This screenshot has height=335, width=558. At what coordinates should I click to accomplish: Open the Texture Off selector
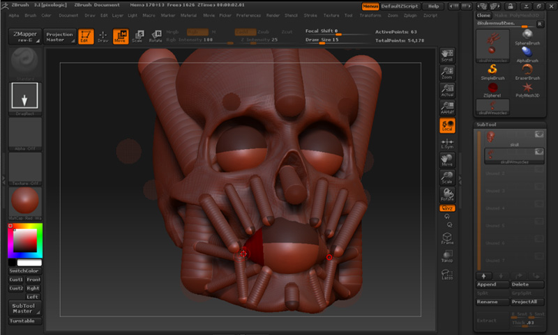point(24,169)
